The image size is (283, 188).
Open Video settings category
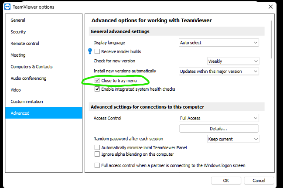(x=44, y=90)
